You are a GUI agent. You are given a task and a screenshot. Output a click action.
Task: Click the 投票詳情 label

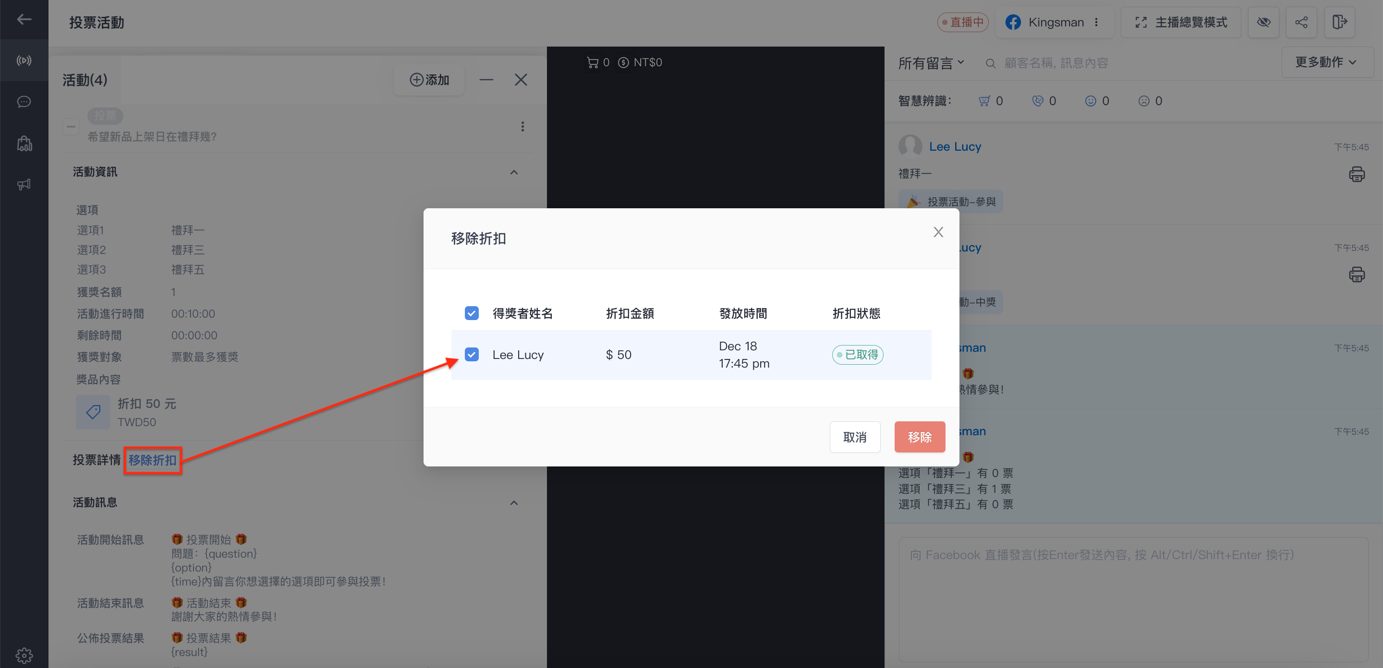click(x=97, y=460)
